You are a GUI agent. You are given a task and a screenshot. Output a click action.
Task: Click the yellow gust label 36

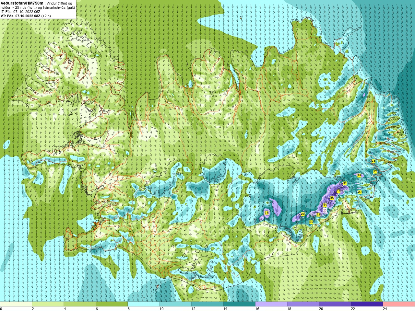pos(338,191)
